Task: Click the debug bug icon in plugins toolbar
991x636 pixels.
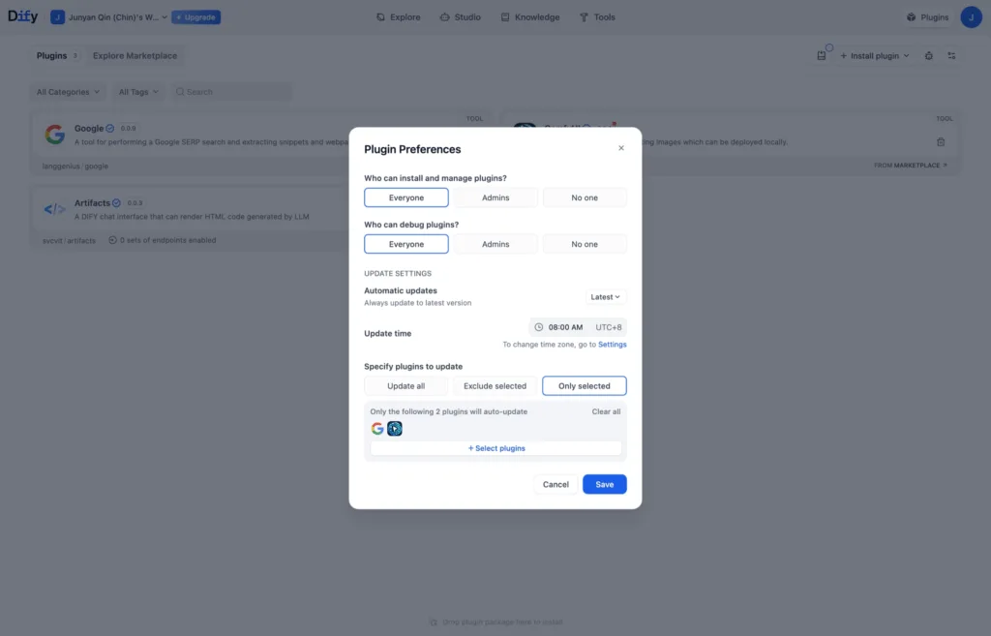Action: point(929,56)
